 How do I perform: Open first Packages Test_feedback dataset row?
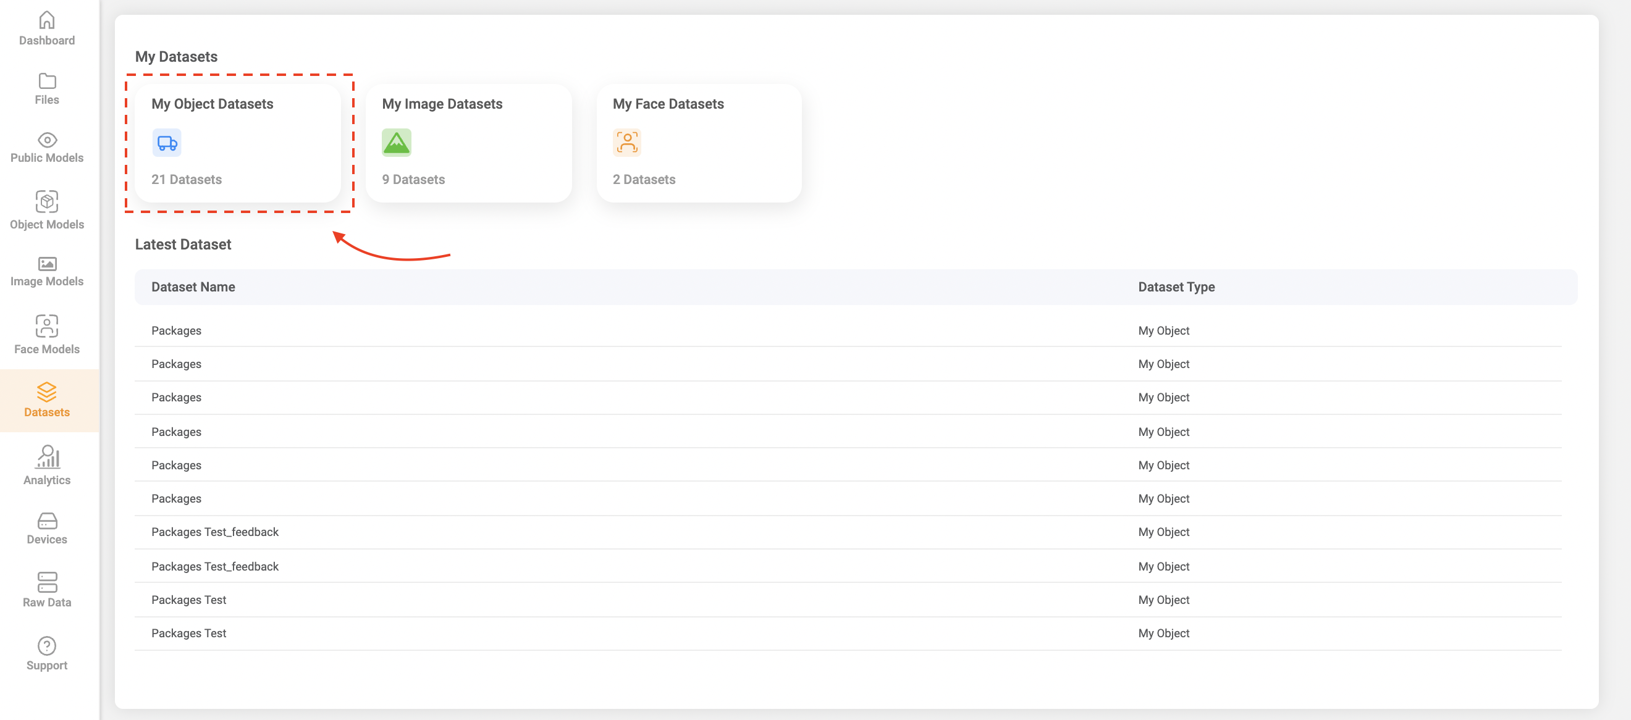pos(214,532)
